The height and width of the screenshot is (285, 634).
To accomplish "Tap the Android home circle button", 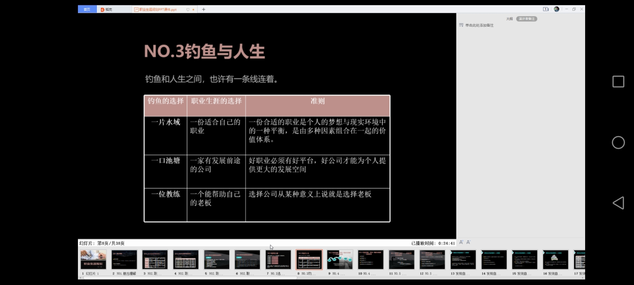I will point(618,142).
